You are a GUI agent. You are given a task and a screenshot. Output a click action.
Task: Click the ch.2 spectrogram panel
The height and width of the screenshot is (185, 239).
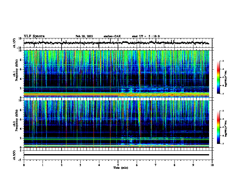(116, 124)
